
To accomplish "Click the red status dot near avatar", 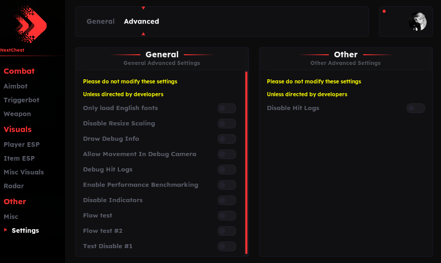I will point(384,11).
